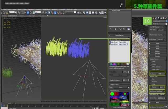Expand the Rotate rollout
Image resolution: width=168 pixels, height=109 pixels.
pos(157,46)
